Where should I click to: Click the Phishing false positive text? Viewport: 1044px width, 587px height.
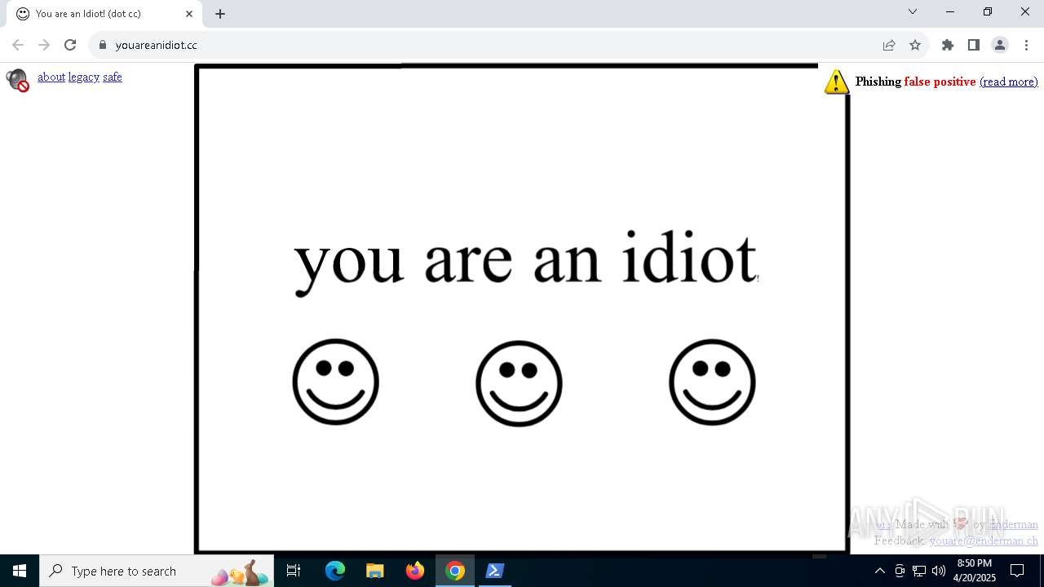[915, 82]
